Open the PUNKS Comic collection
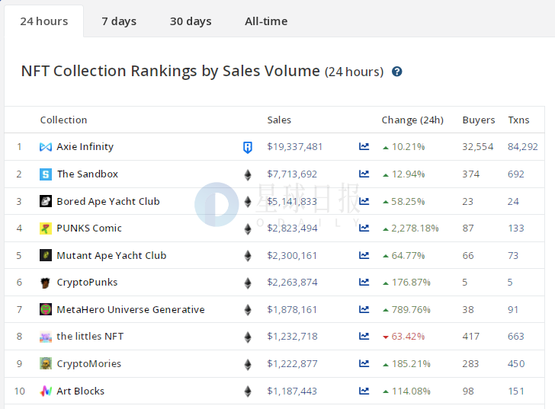Viewport: 555px width, 409px height. [x=89, y=228]
